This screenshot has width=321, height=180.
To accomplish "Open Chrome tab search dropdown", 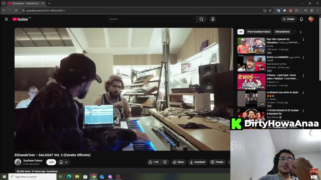I will tap(4, 3).
